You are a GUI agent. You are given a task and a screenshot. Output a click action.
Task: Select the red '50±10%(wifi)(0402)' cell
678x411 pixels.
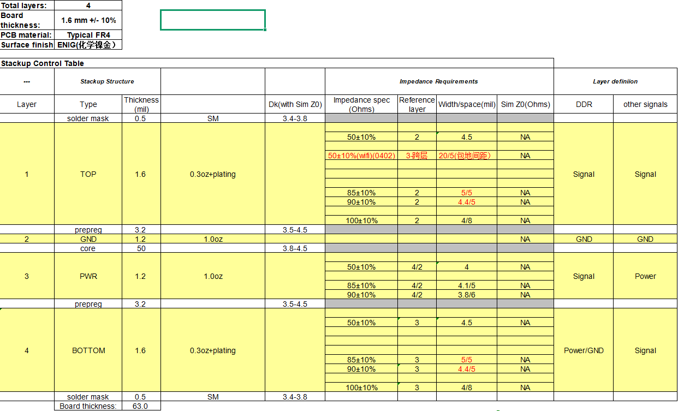[361, 156]
